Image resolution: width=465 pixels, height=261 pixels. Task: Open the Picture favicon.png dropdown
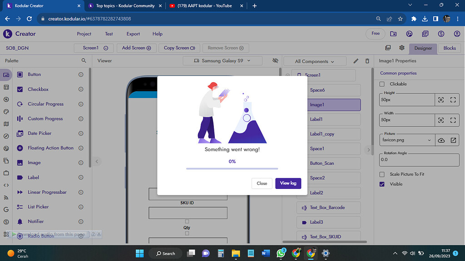406,140
